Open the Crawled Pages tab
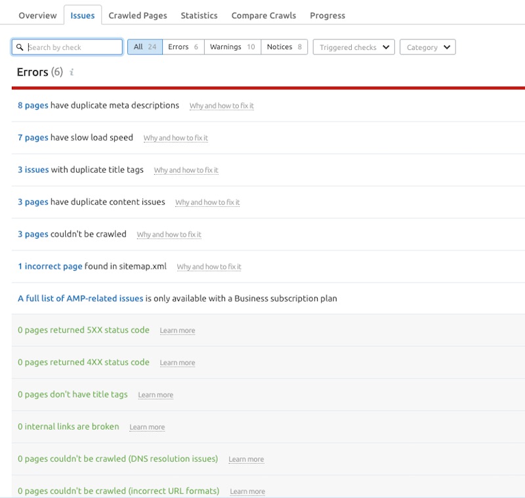 (x=138, y=15)
